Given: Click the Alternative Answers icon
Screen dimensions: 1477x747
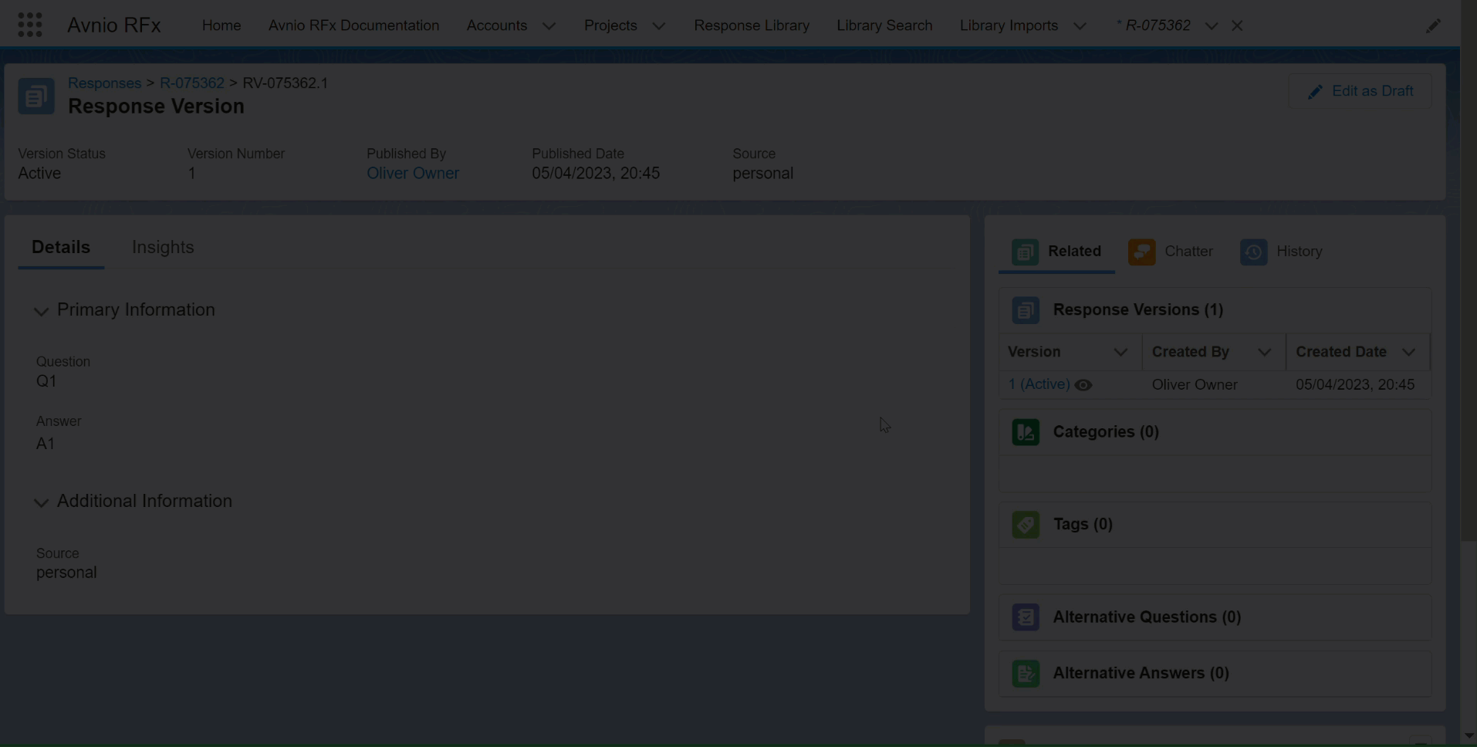Looking at the screenshot, I should click(x=1026, y=674).
